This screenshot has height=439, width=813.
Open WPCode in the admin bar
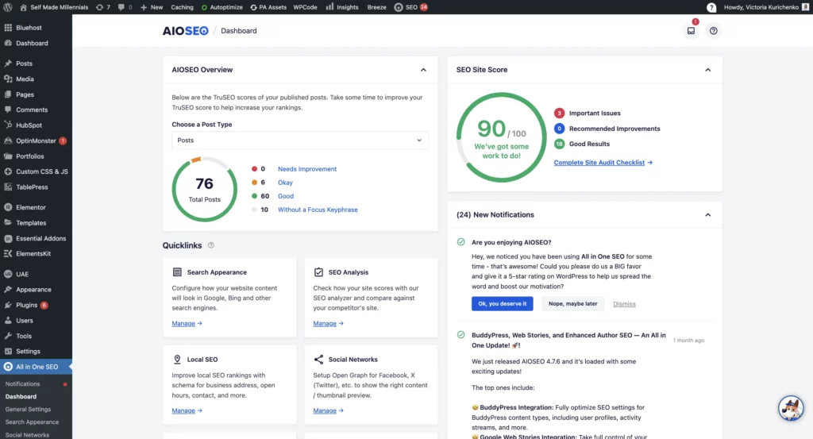tap(305, 7)
